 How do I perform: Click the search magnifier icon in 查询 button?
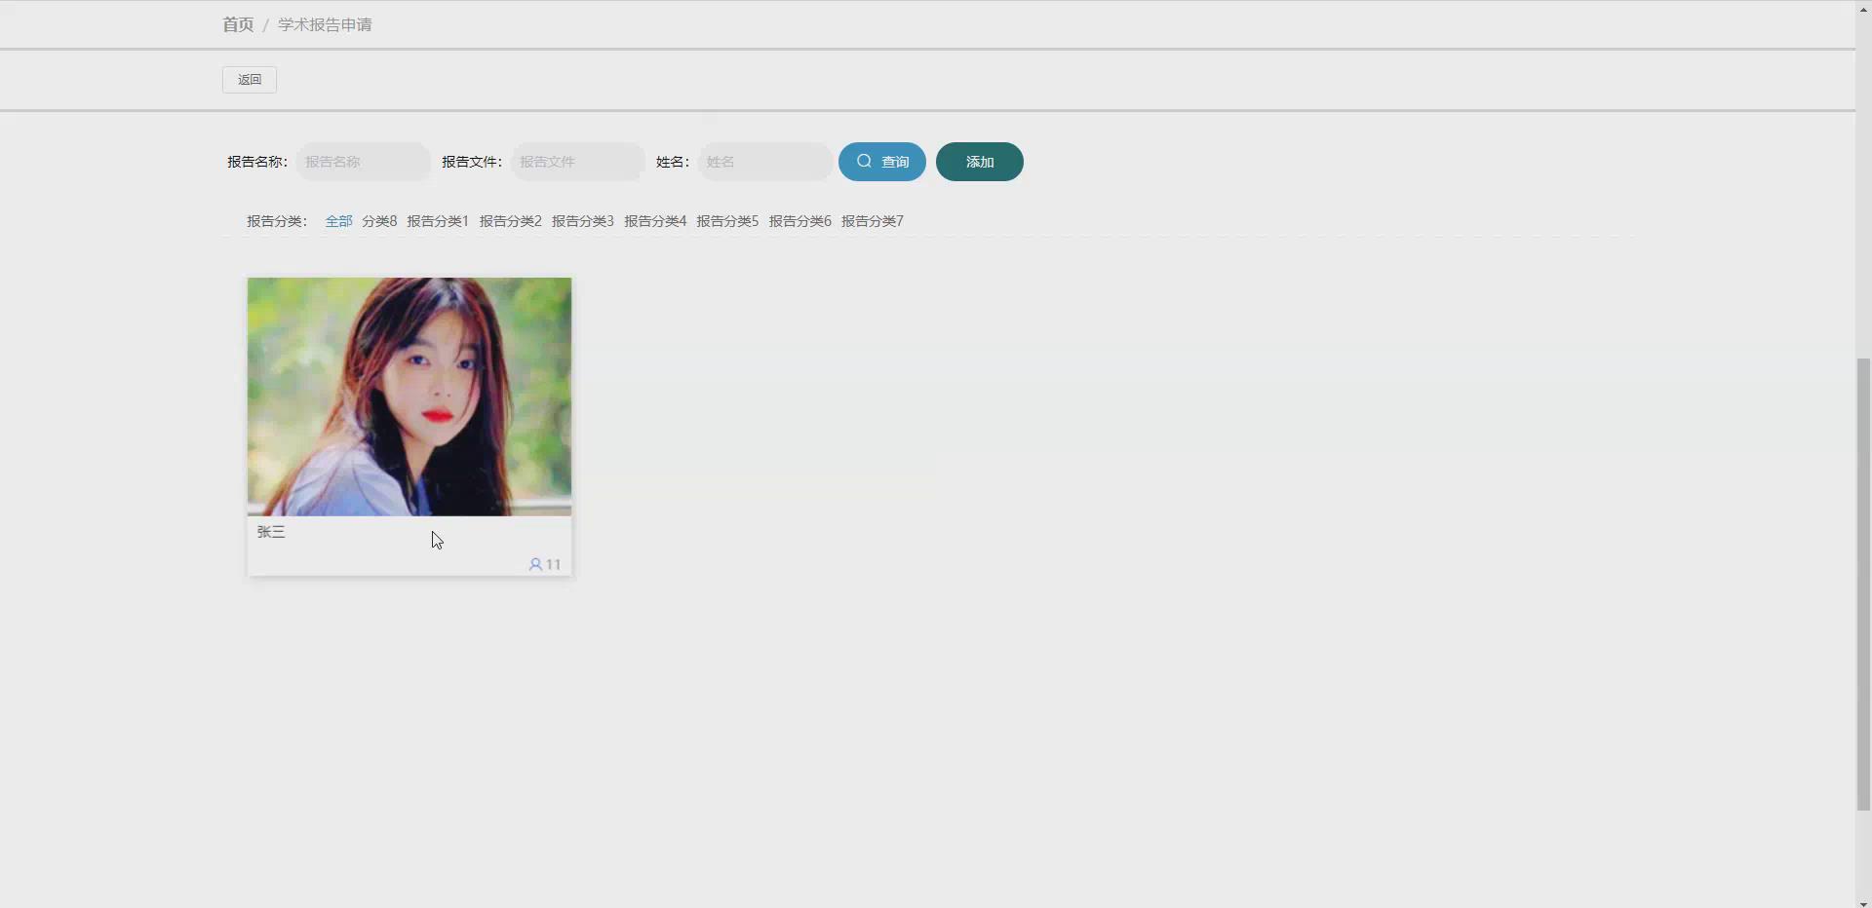(x=864, y=162)
